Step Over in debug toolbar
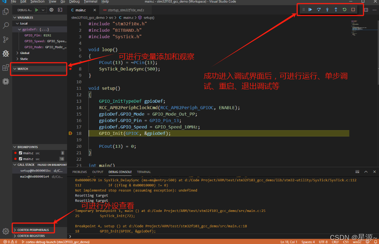 319,10
